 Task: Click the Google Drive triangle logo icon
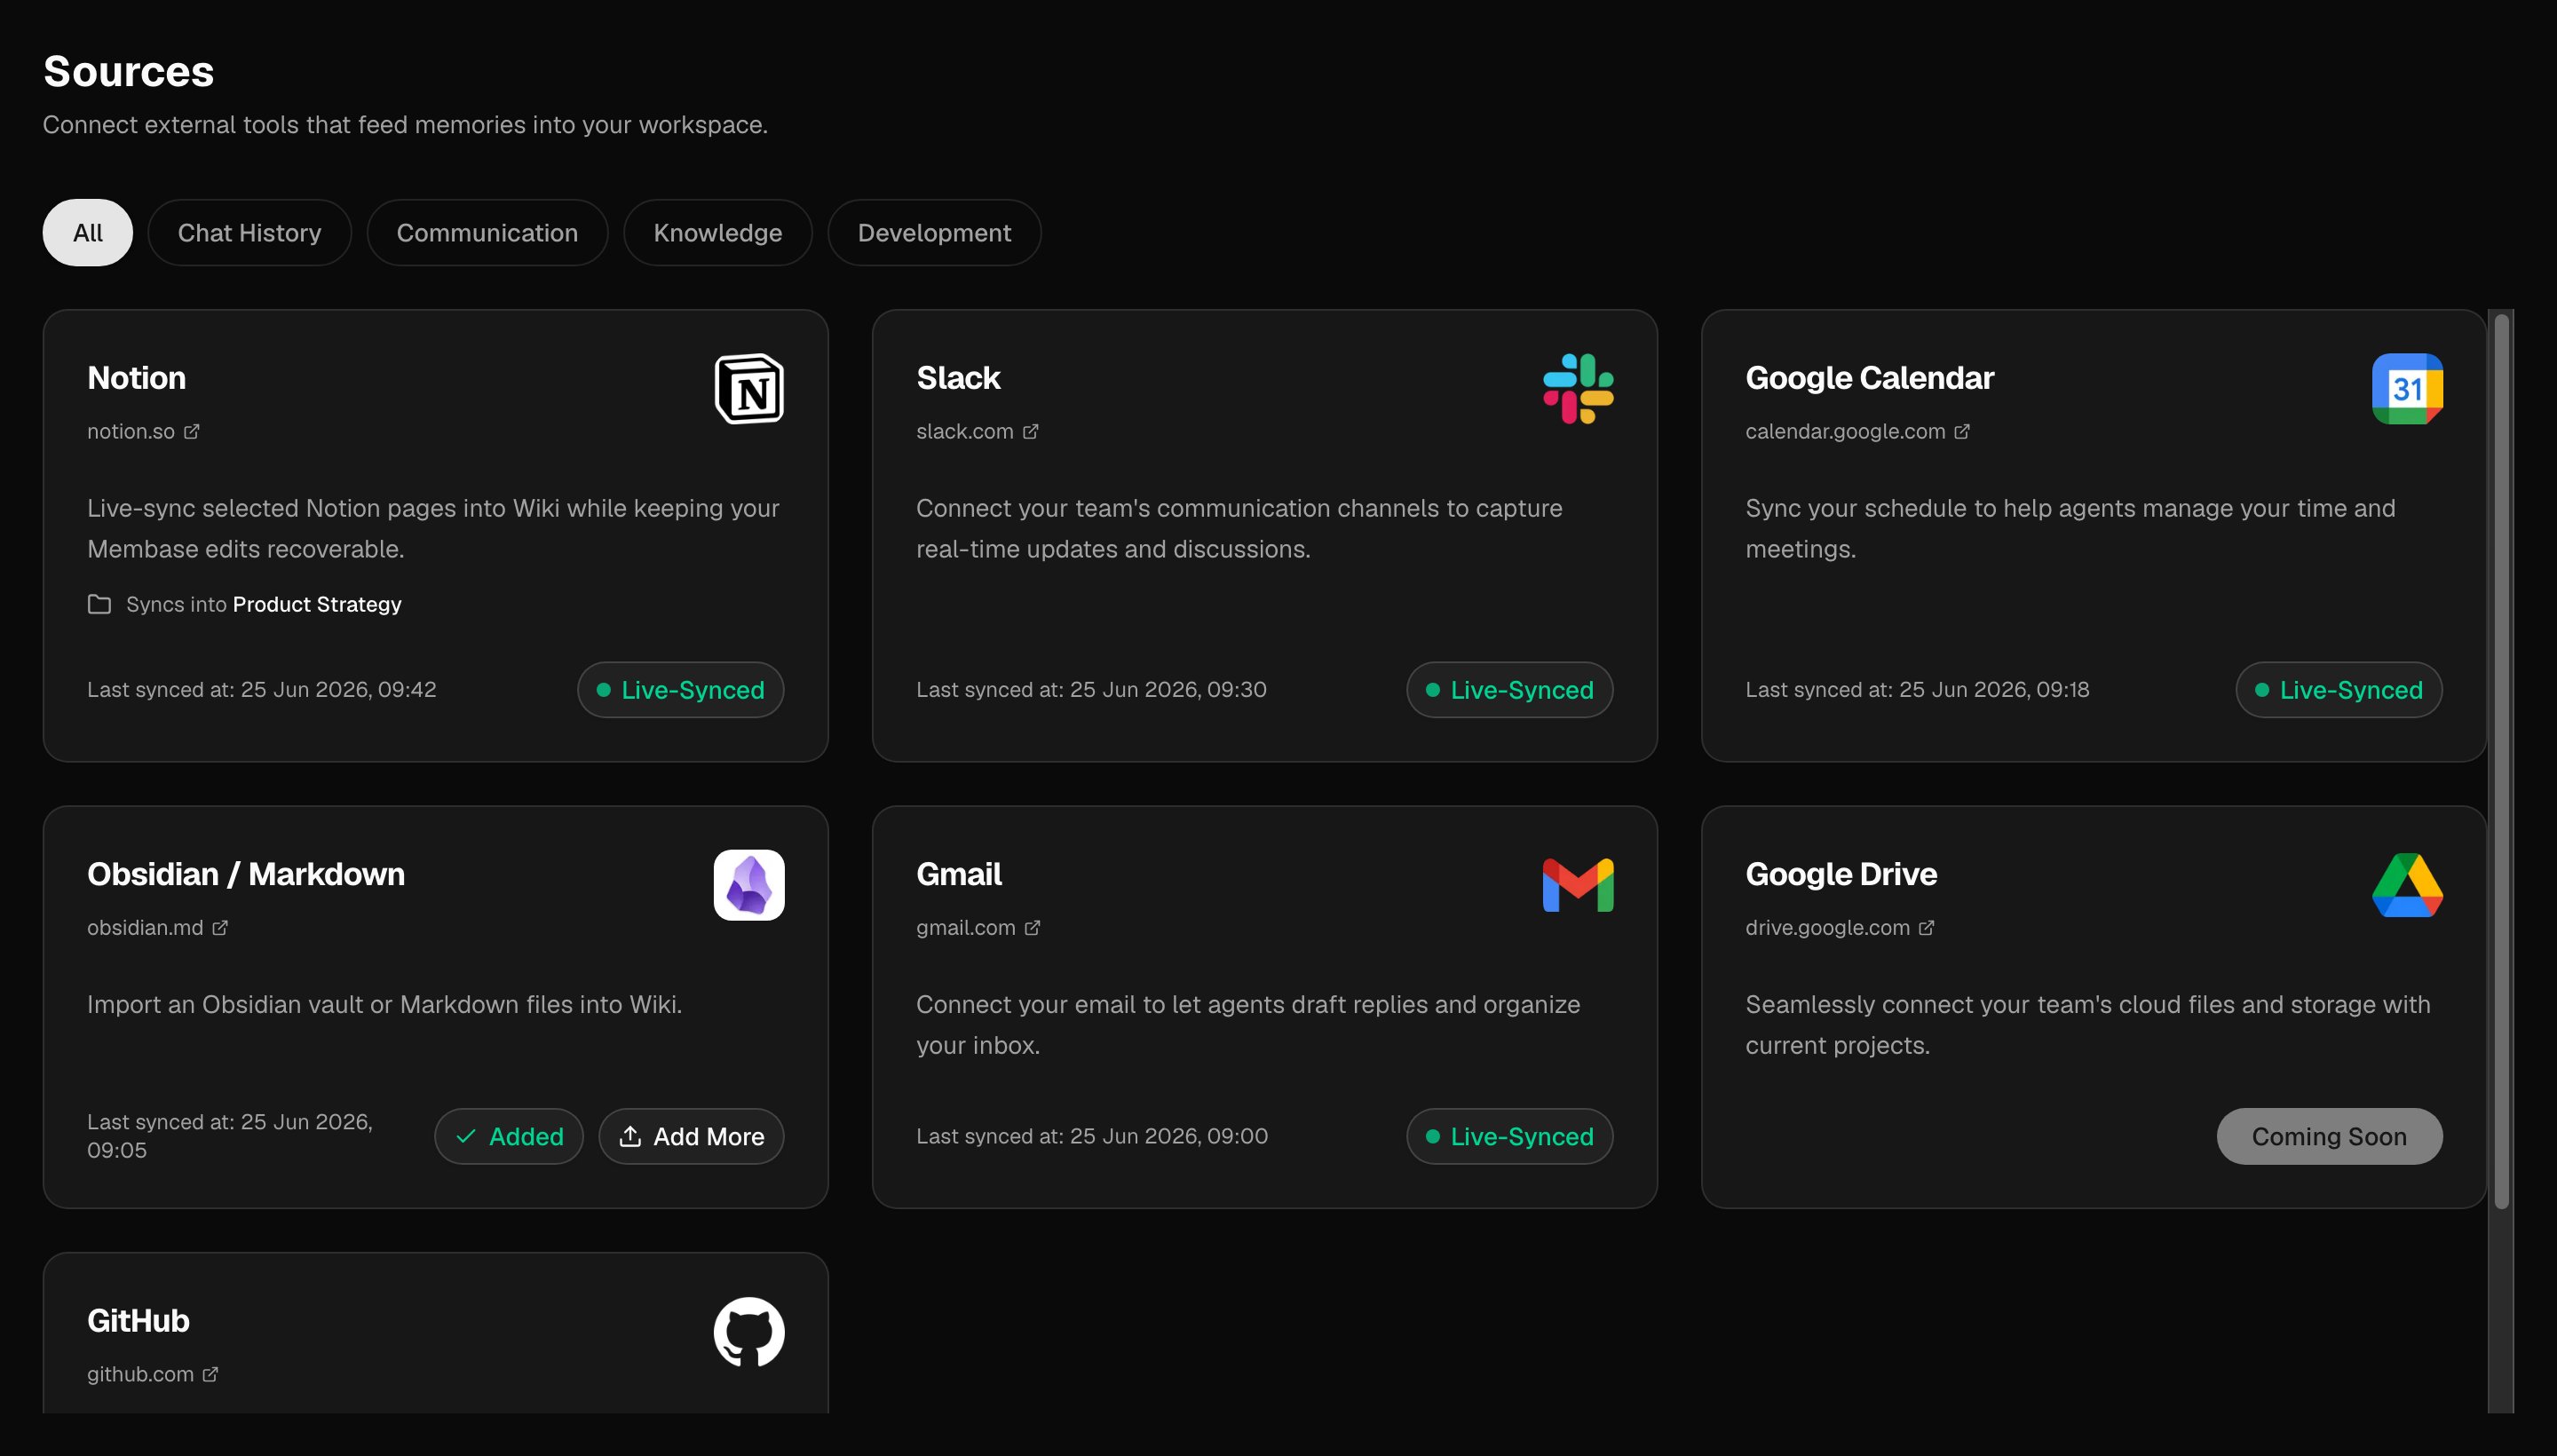pos(2407,885)
